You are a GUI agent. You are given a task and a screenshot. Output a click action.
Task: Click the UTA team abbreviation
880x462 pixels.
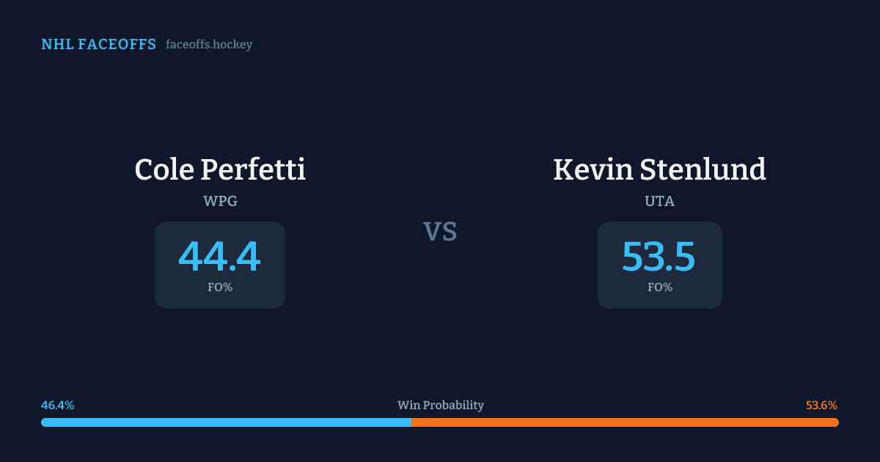point(659,201)
